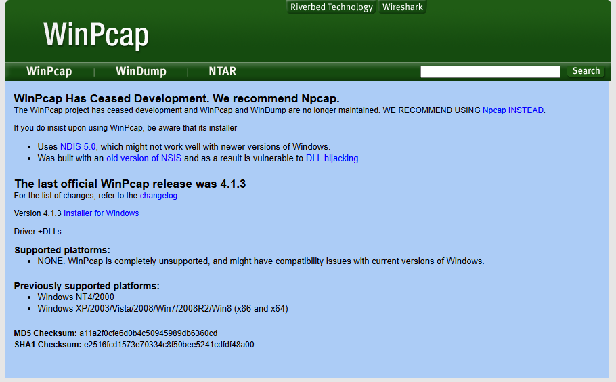The height and width of the screenshot is (382, 616).
Task: Click the Installer for Windows link
Action: tap(102, 213)
